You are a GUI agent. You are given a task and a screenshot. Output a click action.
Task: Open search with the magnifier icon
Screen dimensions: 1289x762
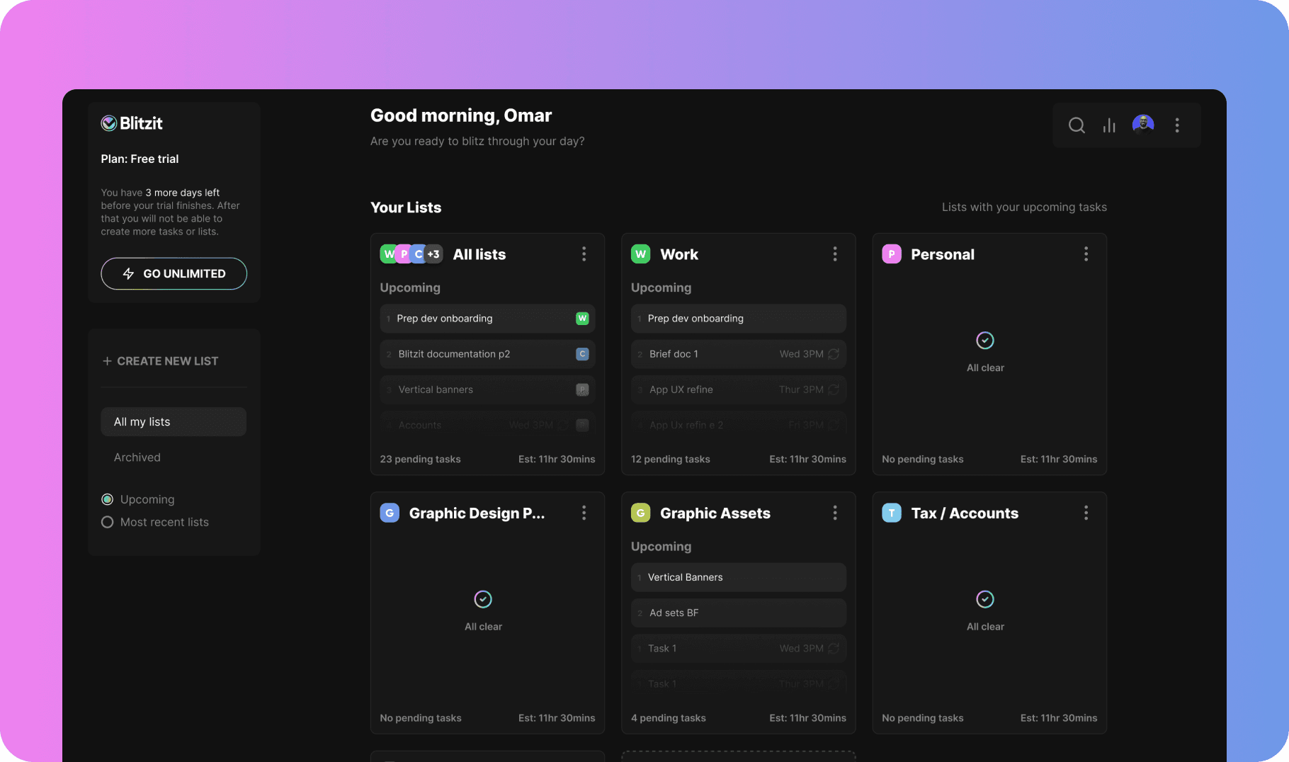pos(1077,125)
